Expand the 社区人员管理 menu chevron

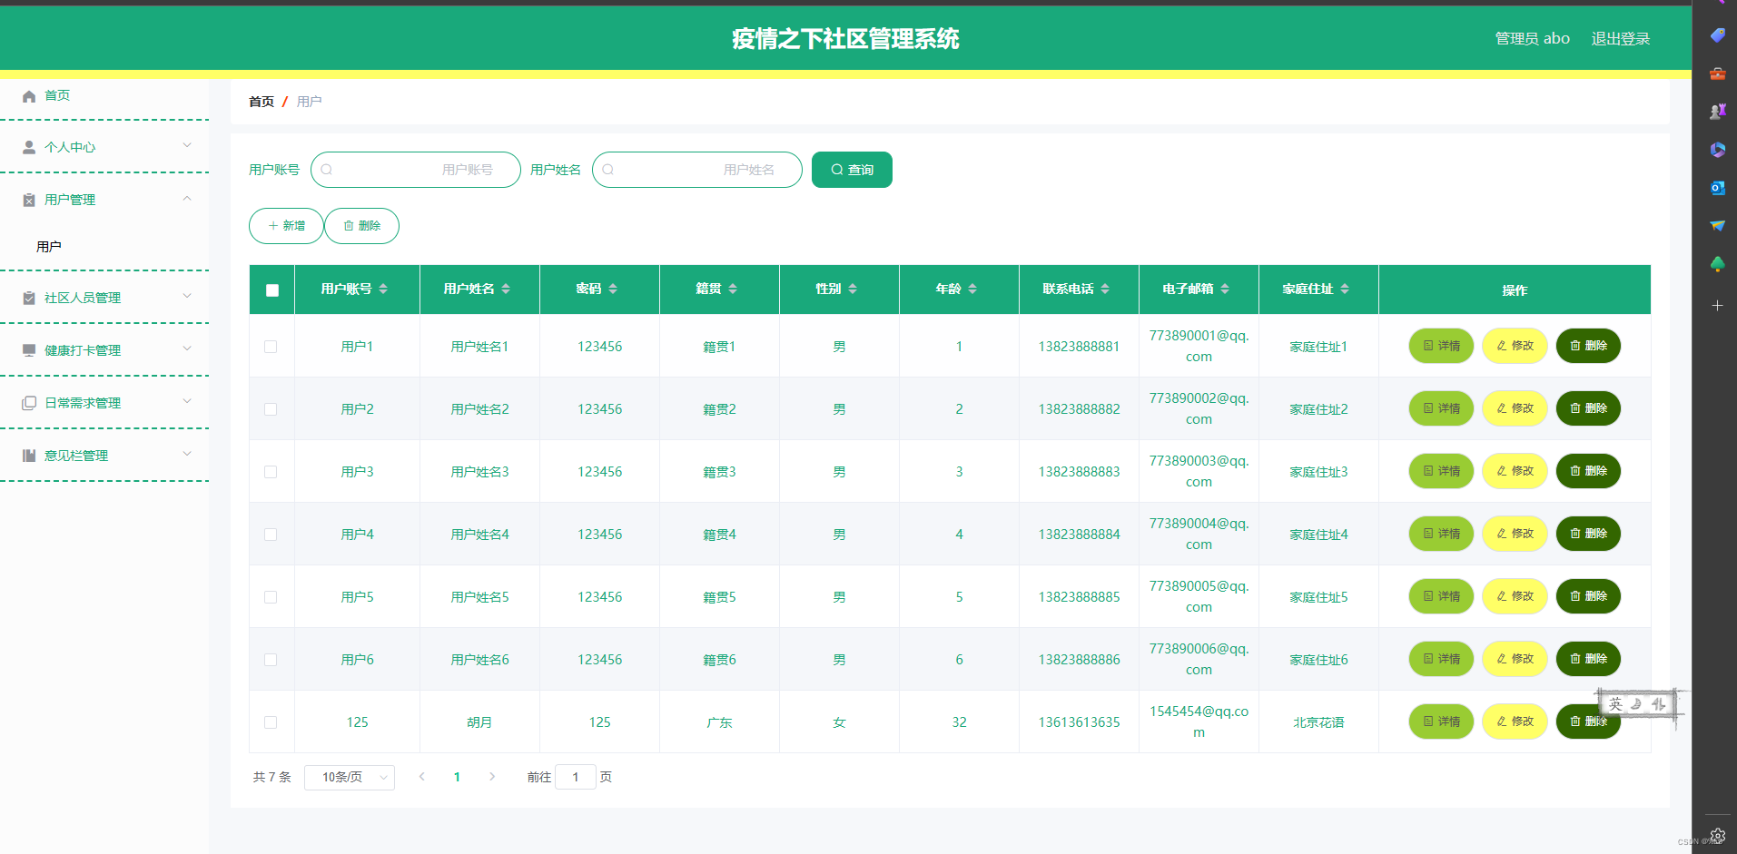coord(187,296)
